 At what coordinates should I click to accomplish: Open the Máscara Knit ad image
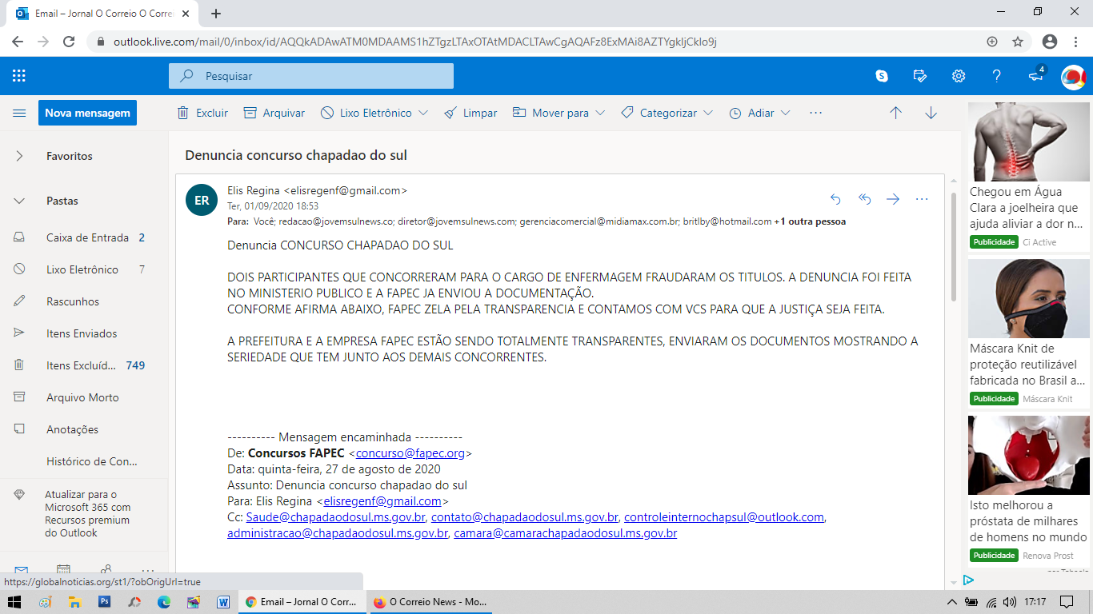pos(1028,298)
